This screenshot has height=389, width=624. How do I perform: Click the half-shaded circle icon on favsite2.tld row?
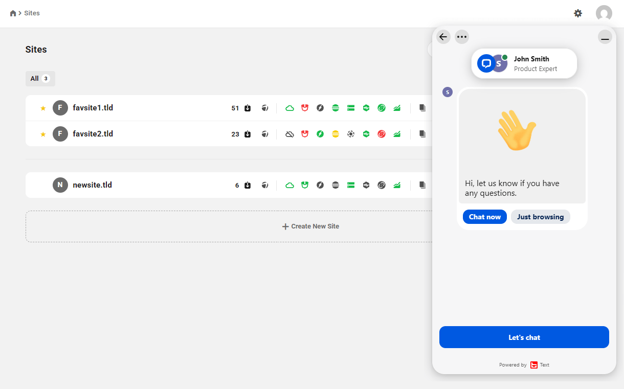[265, 134]
